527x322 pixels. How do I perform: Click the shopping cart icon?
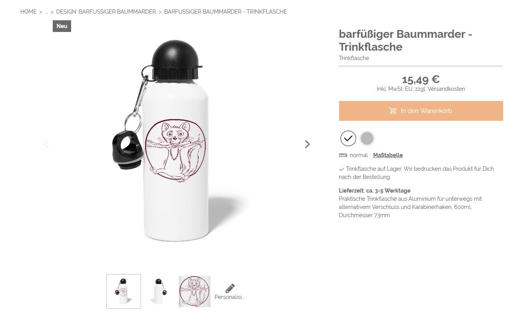click(x=393, y=111)
